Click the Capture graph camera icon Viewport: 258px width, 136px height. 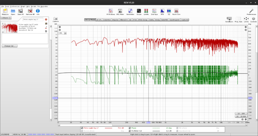pyautogui.click(x=56, y=19)
